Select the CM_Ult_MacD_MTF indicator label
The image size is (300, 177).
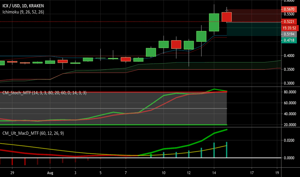point(33,133)
